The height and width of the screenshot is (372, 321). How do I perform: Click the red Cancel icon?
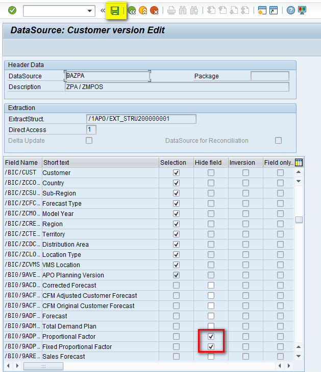coord(154,10)
